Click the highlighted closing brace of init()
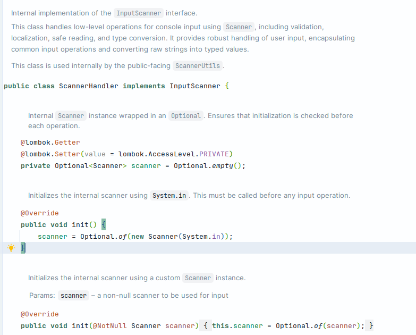The image size is (416, 335). click(23, 248)
